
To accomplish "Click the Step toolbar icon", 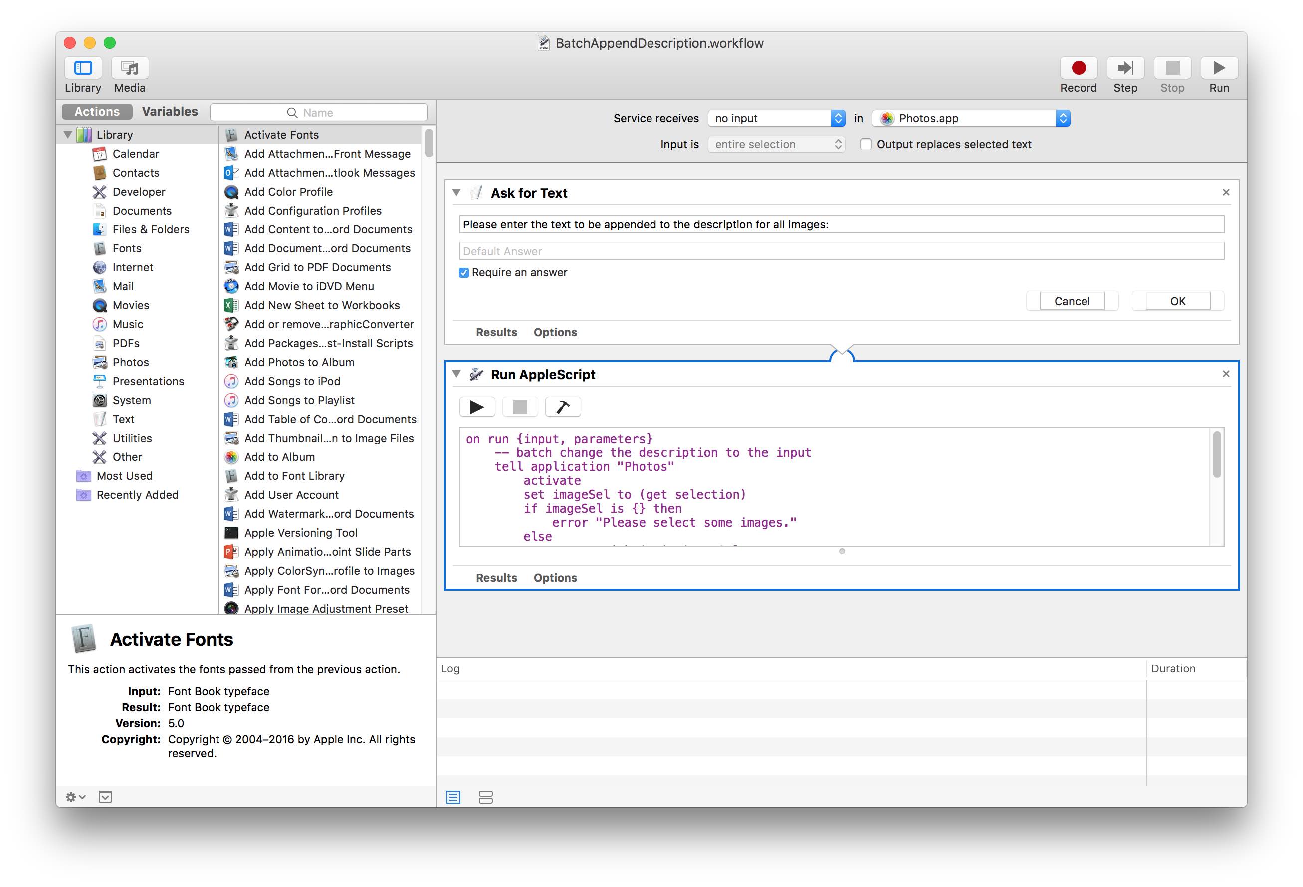I will point(1125,68).
